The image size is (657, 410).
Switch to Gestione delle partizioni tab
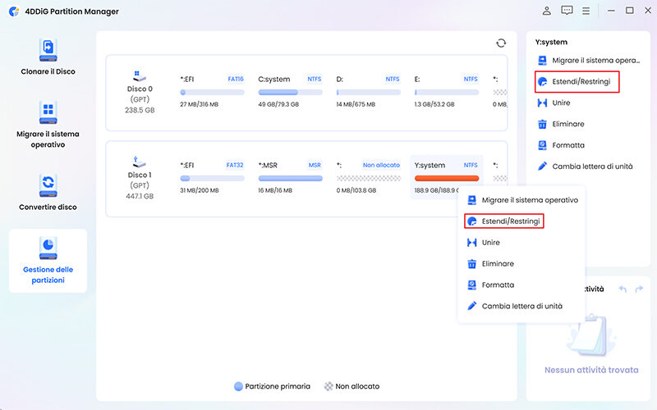coord(47,260)
